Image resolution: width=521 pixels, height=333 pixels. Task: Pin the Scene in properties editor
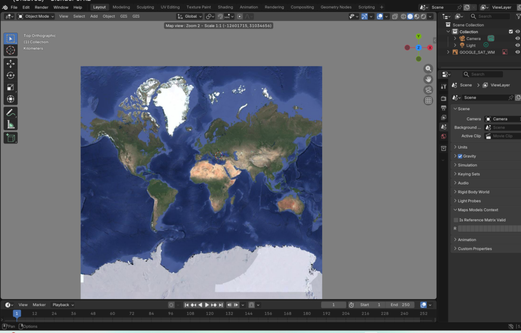point(511,98)
